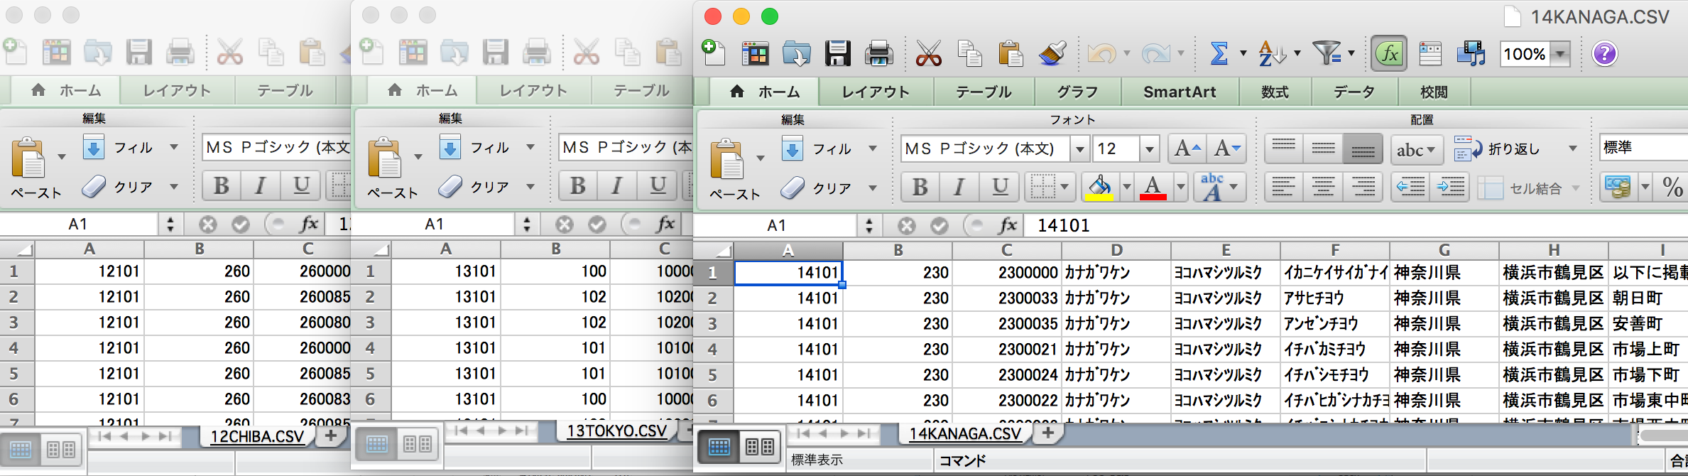Save the 14KANAGA workbook via floppy icon

[838, 53]
